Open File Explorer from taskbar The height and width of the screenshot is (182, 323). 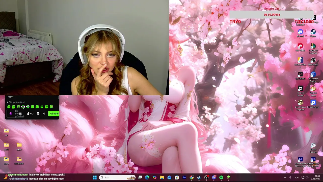click(x=162, y=177)
